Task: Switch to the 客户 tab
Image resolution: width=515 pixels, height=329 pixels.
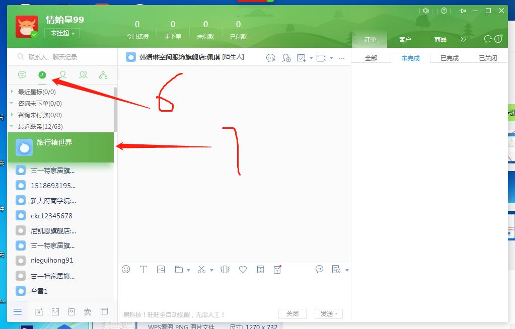Action: [x=405, y=40]
